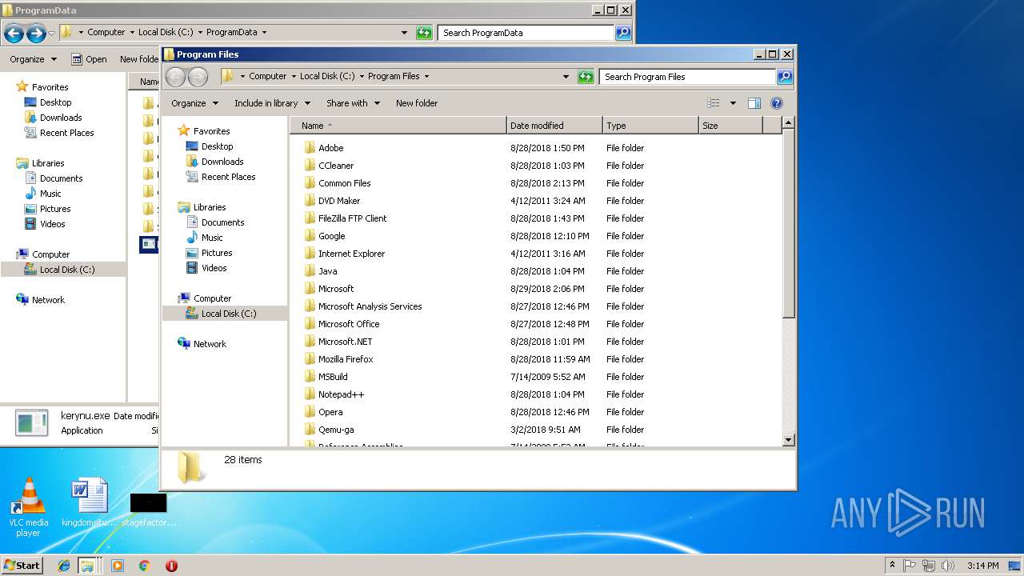The image size is (1024, 576).
Task: Select Mozilla Firefox folder icon
Action: coord(310,359)
